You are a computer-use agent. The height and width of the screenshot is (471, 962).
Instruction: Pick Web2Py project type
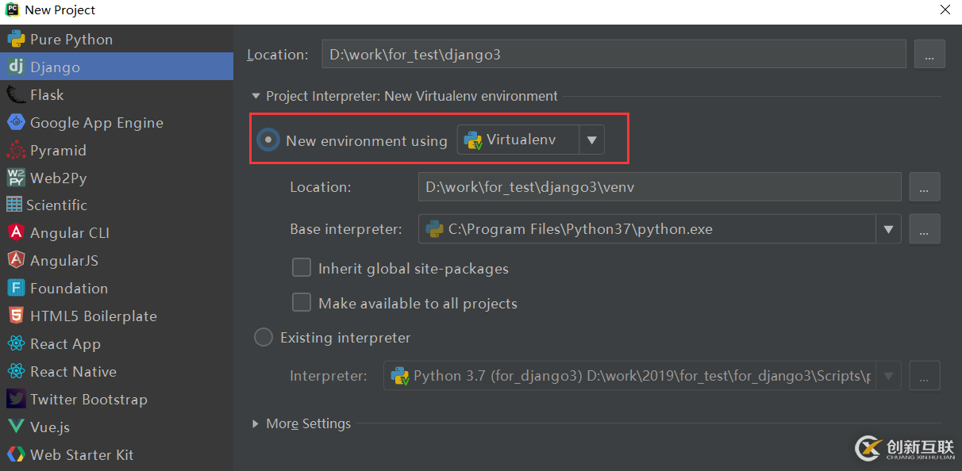click(117, 178)
